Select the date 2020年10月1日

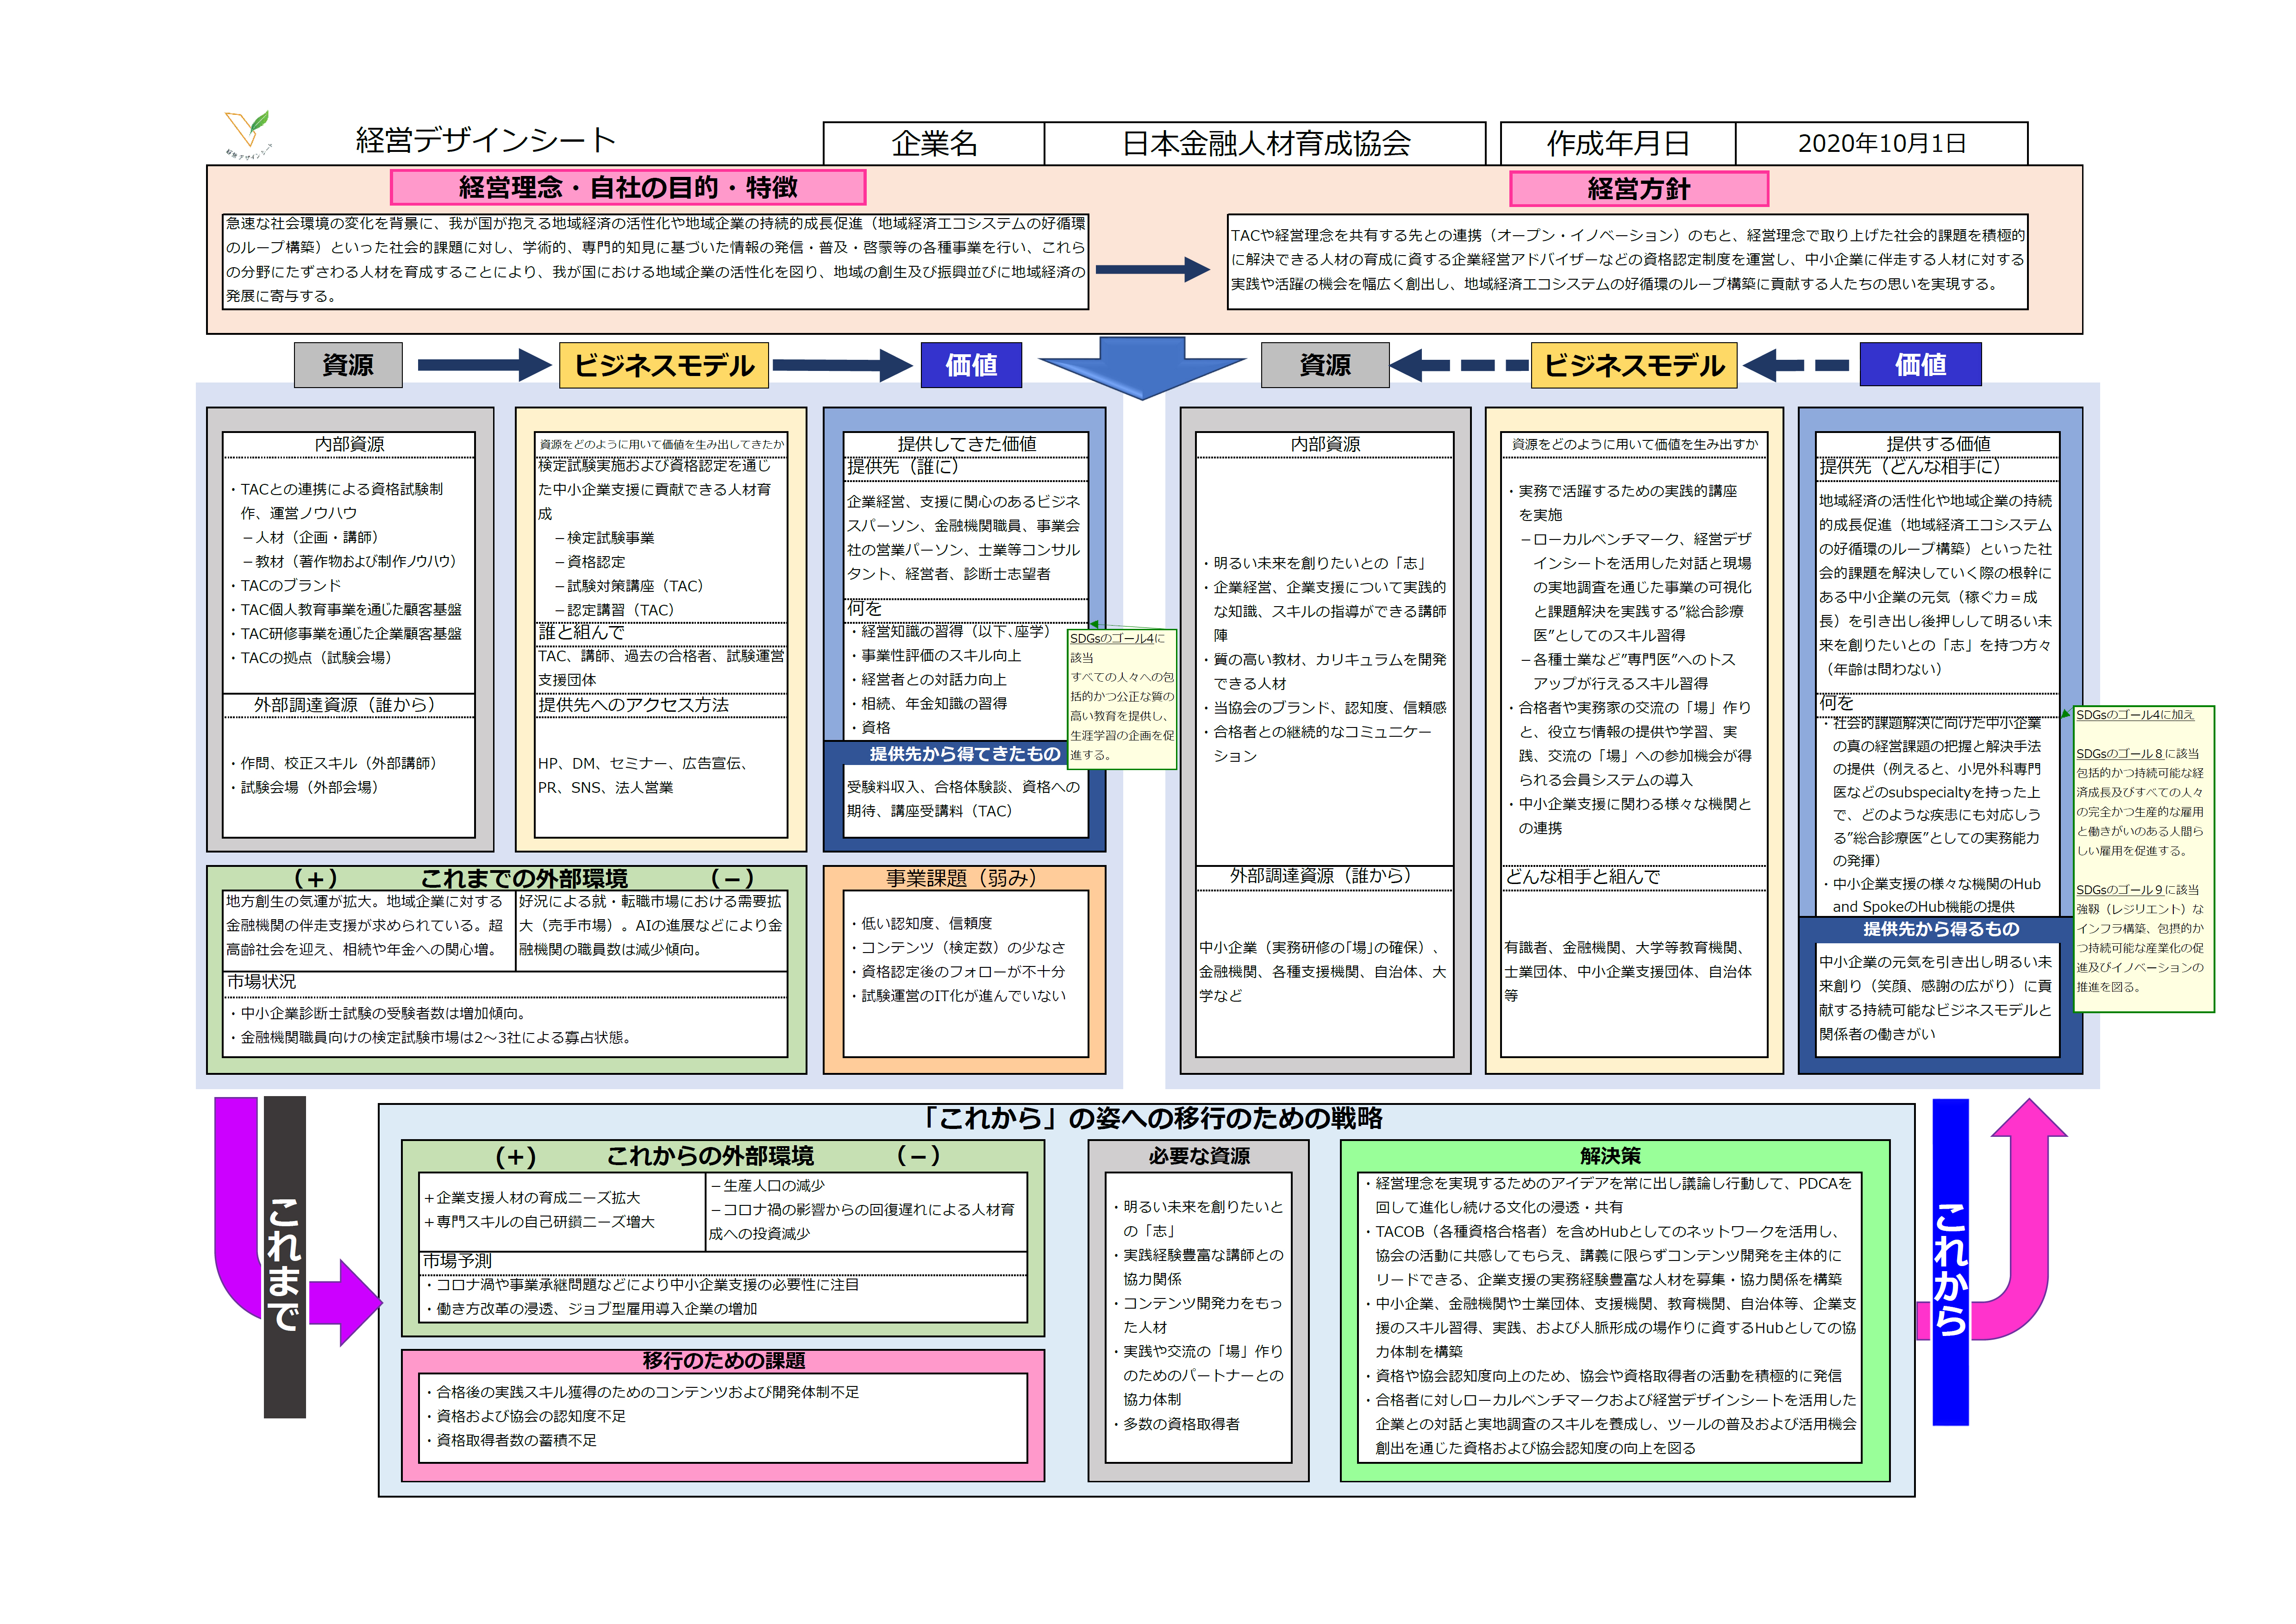click(x=1881, y=144)
